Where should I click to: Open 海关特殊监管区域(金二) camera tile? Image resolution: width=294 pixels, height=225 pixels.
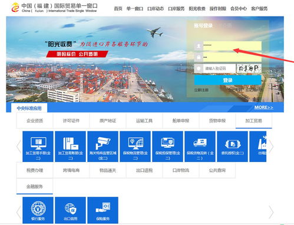103,147
